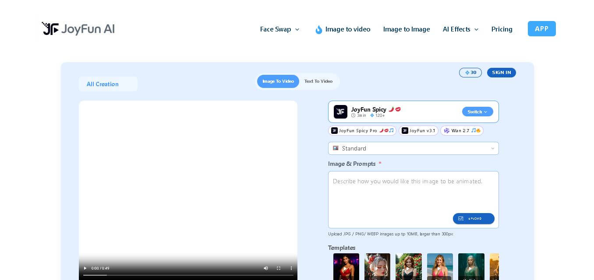This screenshot has height=280, width=594.
Task: Choose the JoyFun v3.1 model chip
Action: [x=418, y=130]
